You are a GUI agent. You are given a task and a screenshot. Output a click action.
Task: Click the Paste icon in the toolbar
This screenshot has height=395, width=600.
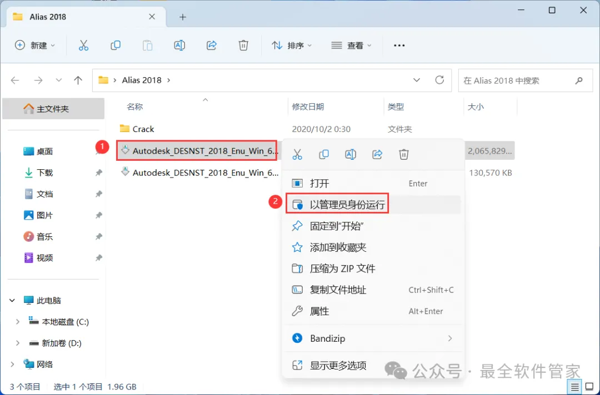(x=147, y=45)
